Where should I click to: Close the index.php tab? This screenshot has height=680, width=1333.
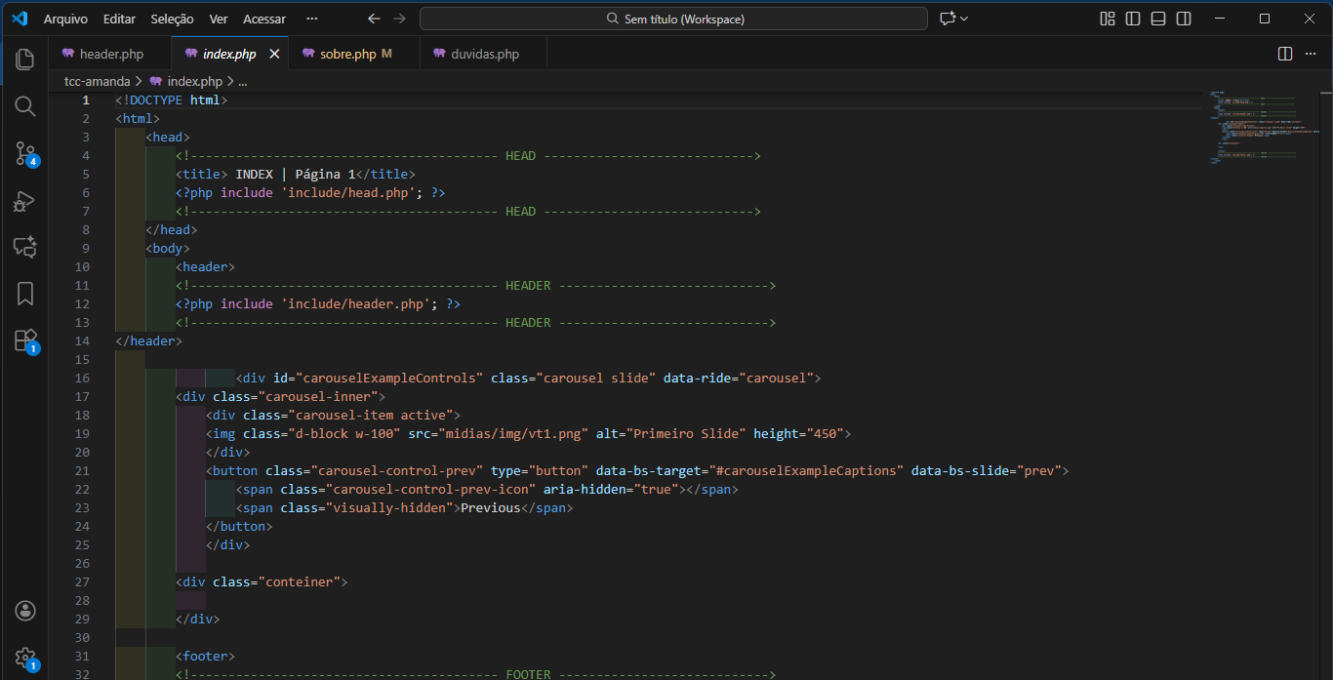coord(275,54)
